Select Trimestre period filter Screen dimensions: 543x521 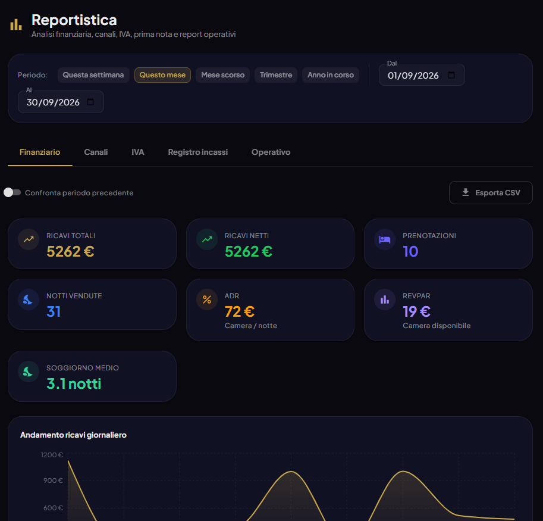(275, 75)
